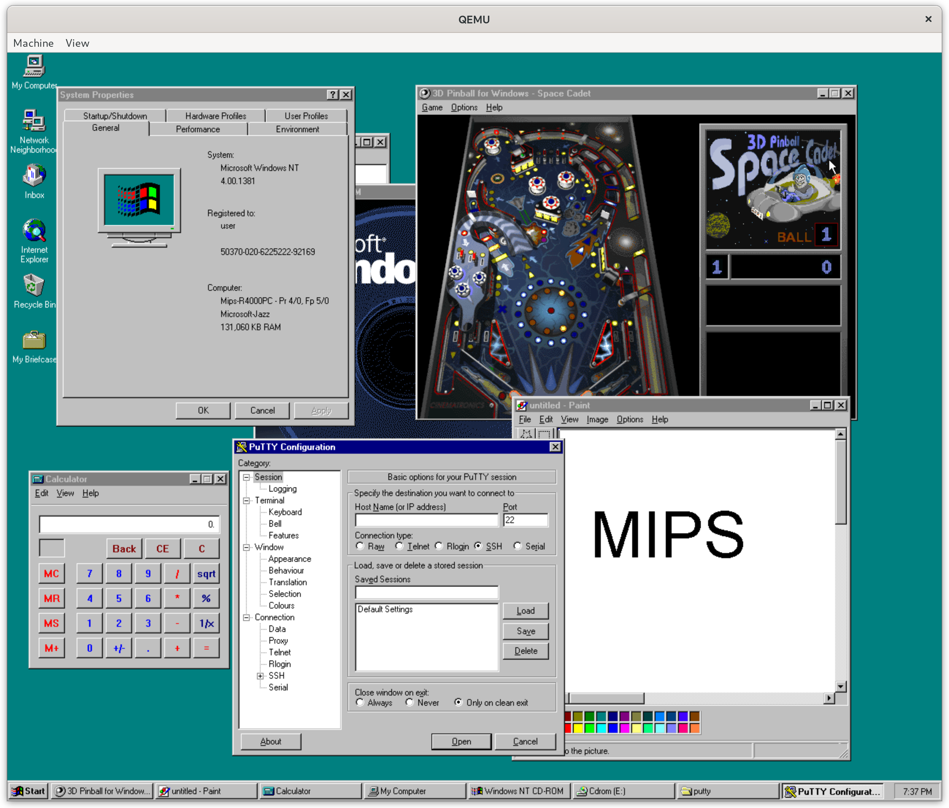Screen dimensions: 949x808
Task: Select the Logging item in PuTTY category tree
Action: (282, 489)
